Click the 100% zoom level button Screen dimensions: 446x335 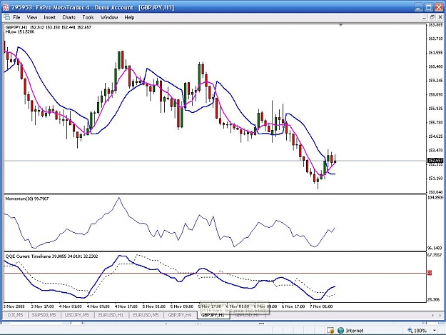(x=417, y=331)
